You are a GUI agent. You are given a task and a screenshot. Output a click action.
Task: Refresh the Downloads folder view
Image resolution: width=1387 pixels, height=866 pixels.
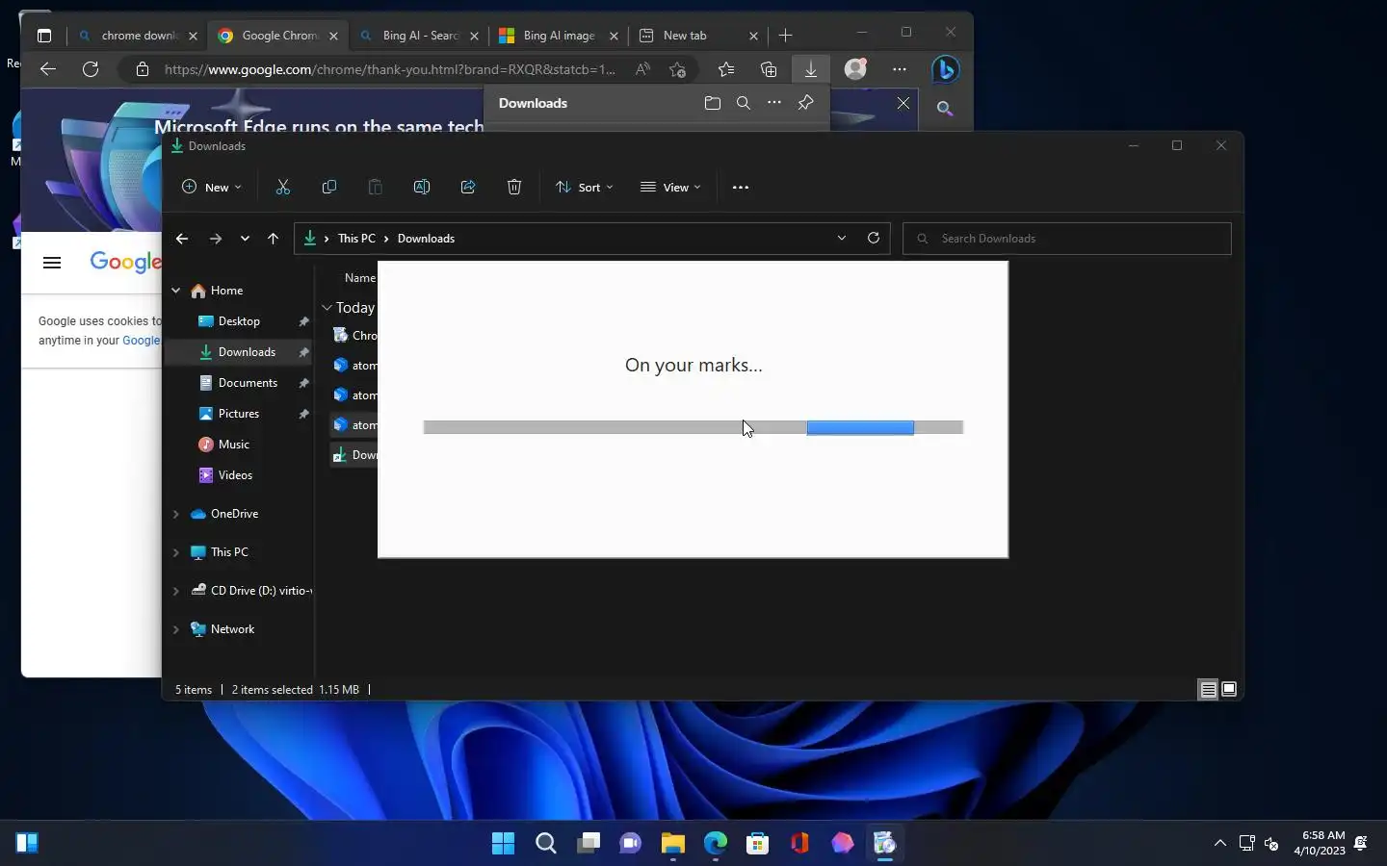point(874,239)
